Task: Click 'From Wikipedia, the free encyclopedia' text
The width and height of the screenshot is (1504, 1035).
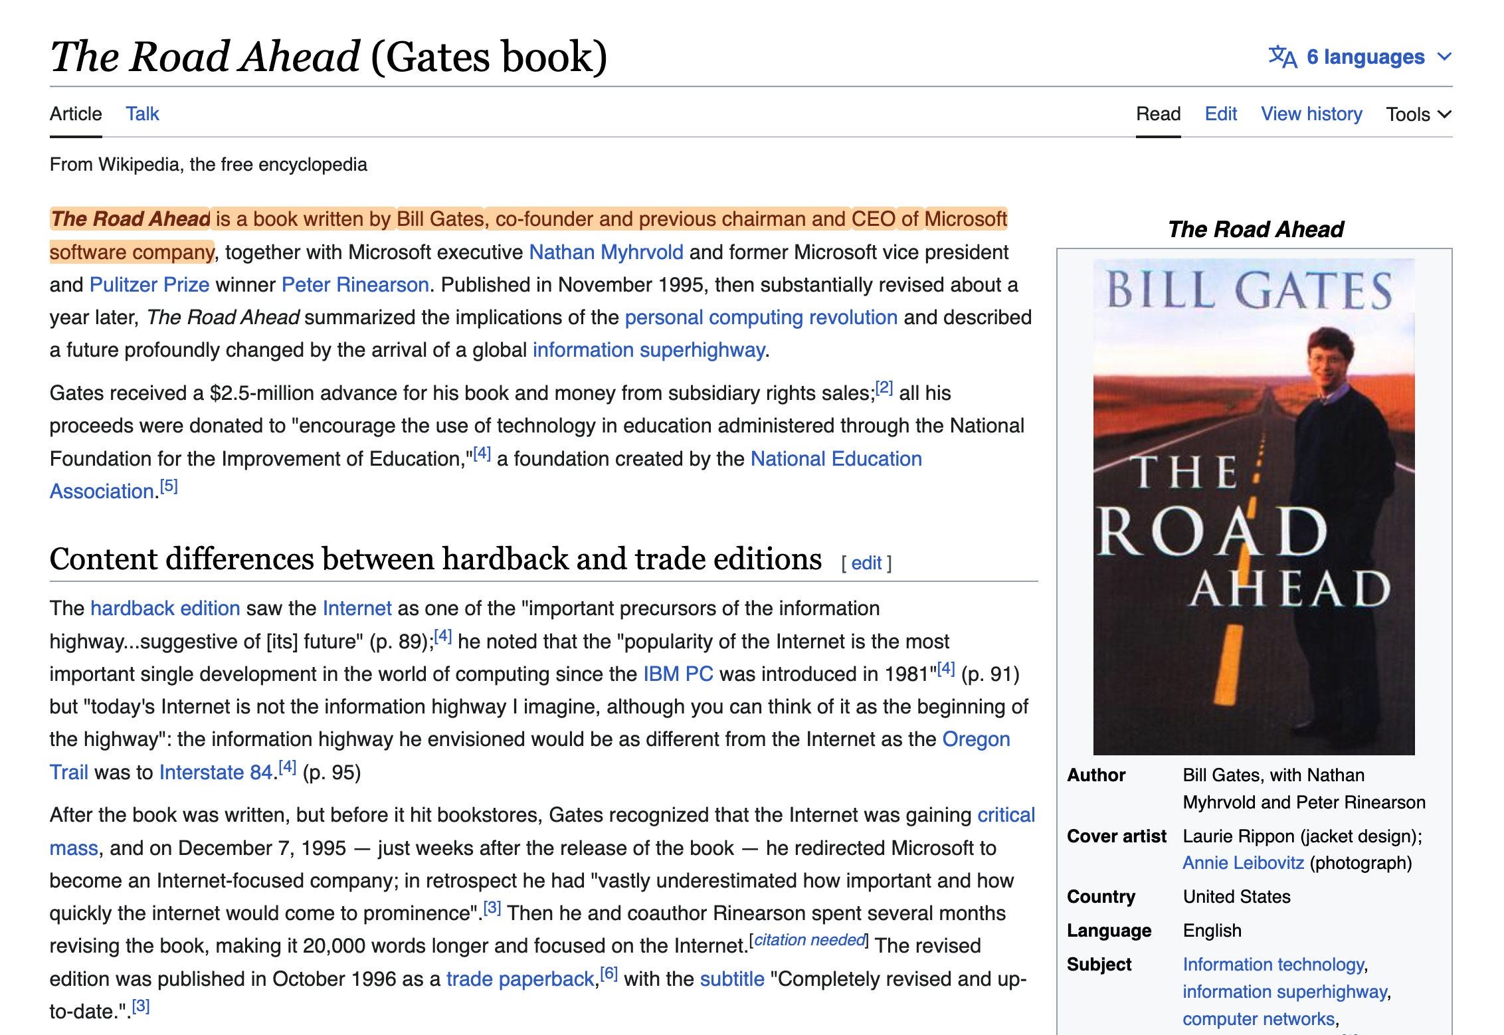Action: (208, 165)
